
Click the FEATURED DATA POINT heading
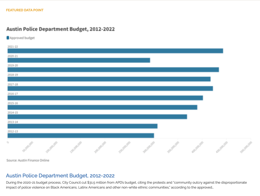click(25, 10)
